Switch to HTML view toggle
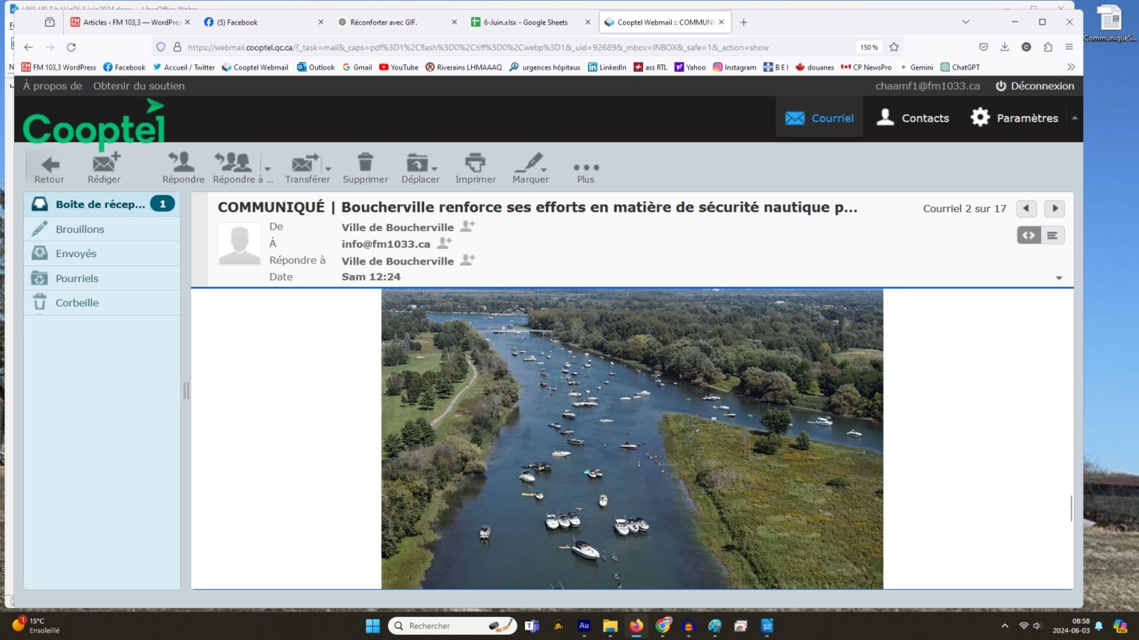The image size is (1139, 640). point(1029,236)
